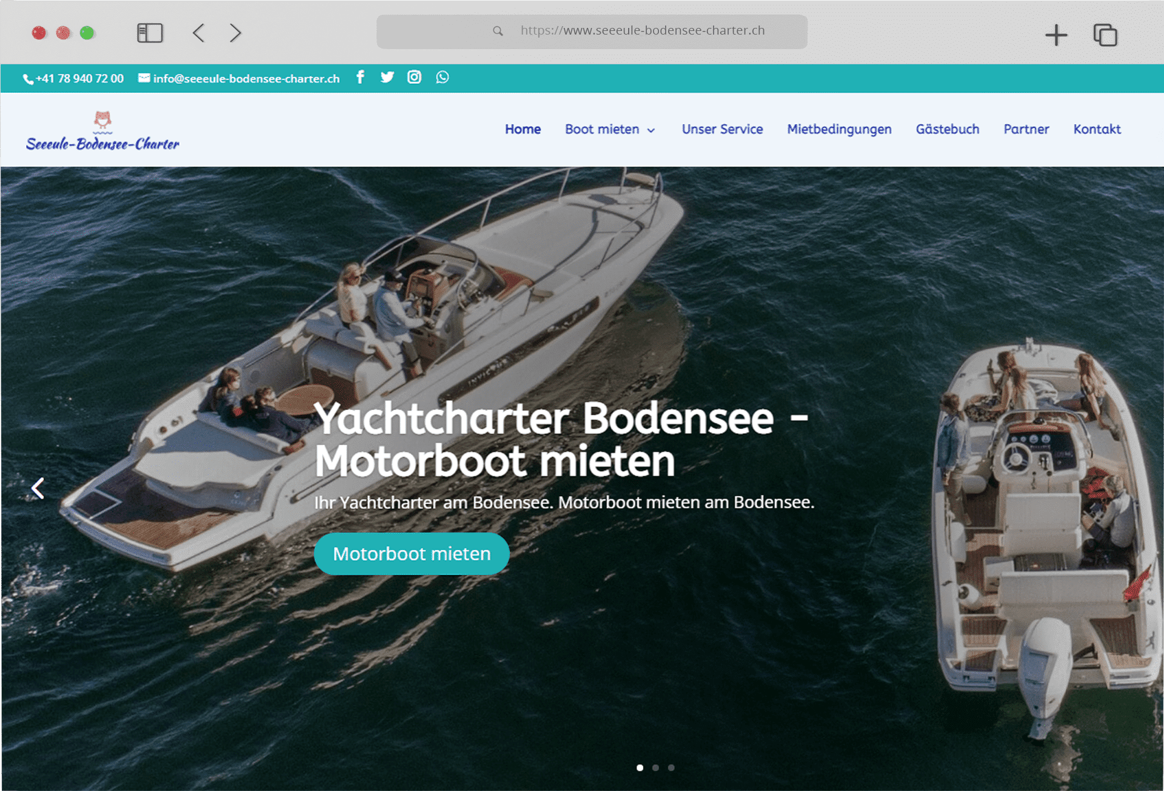The image size is (1164, 791).
Task: Open the Instagram profile icon
Action: pyautogui.click(x=415, y=77)
